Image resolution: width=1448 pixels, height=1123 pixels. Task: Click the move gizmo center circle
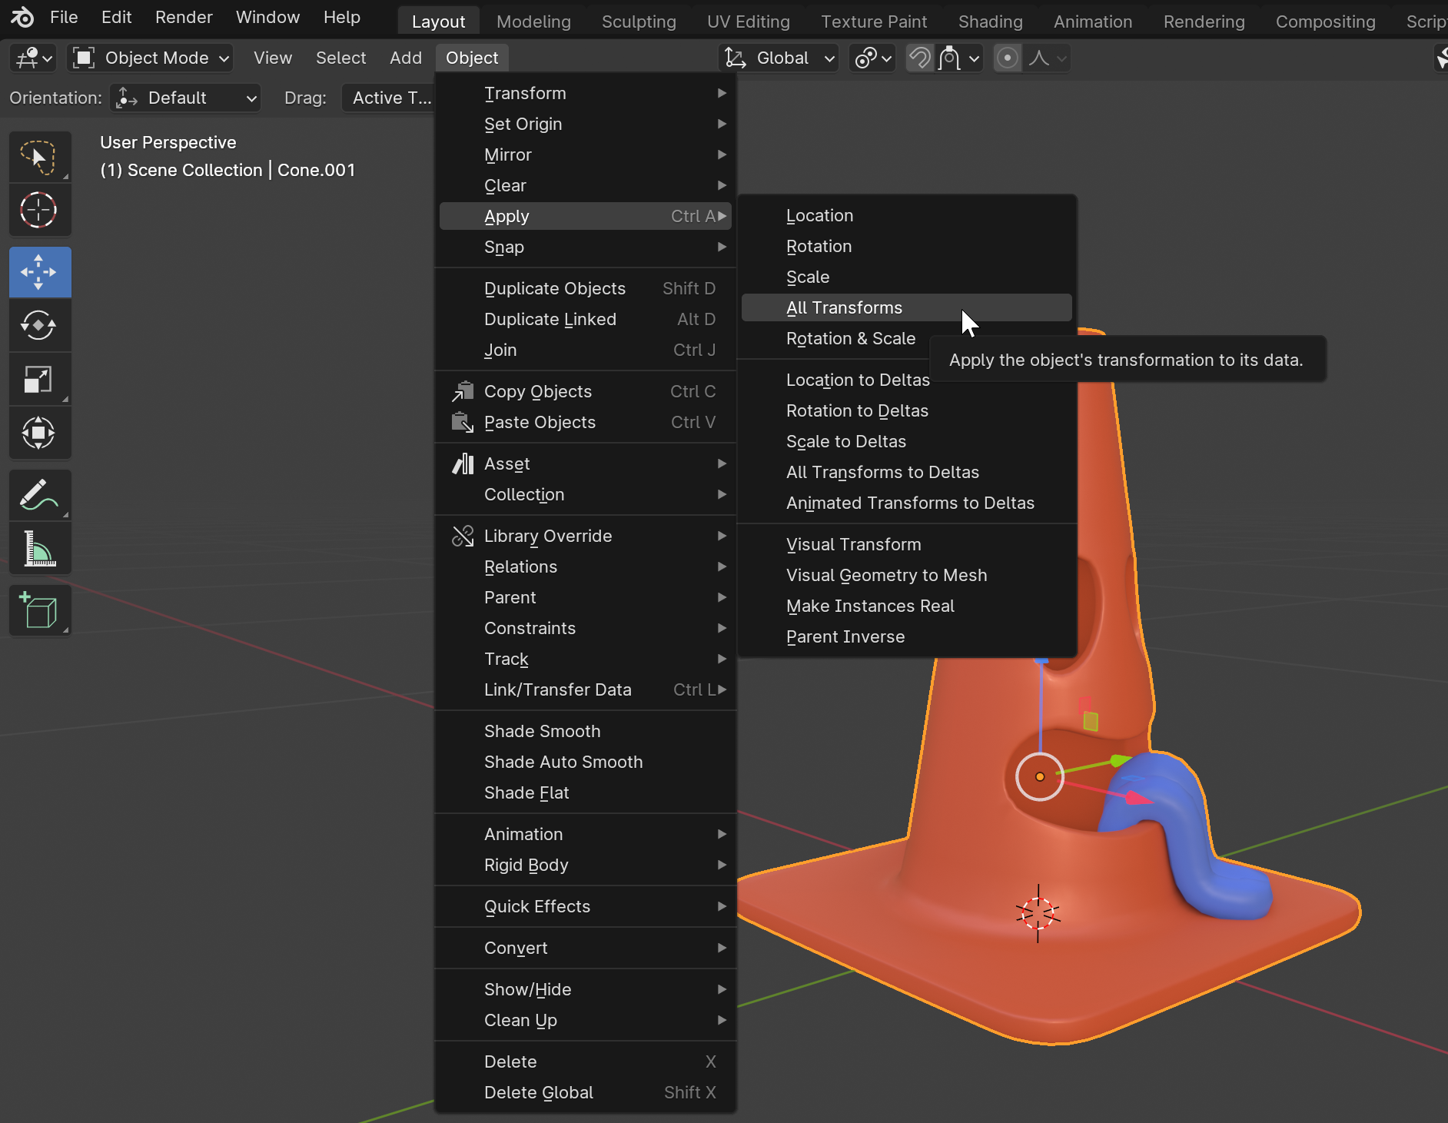coord(1040,776)
